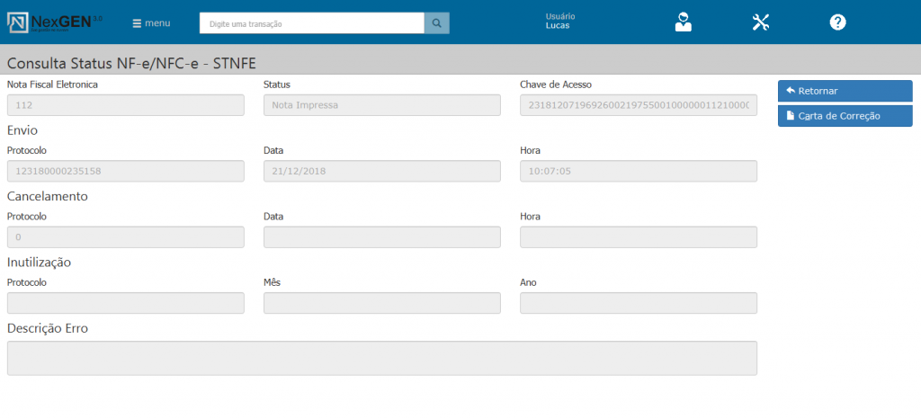The height and width of the screenshot is (419, 921).
Task: Open the tools wrench icon
Action: click(x=761, y=22)
